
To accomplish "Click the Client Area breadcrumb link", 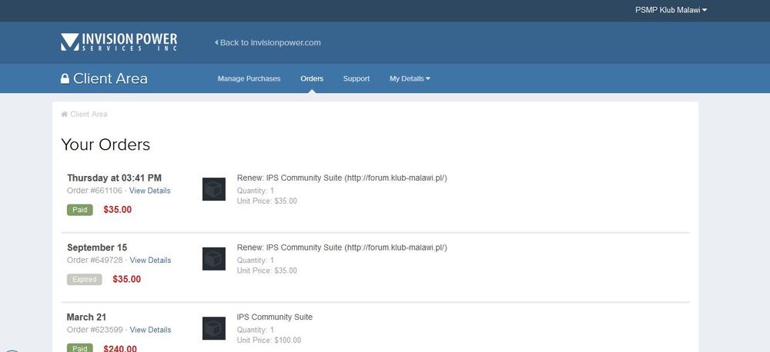I will [89, 115].
